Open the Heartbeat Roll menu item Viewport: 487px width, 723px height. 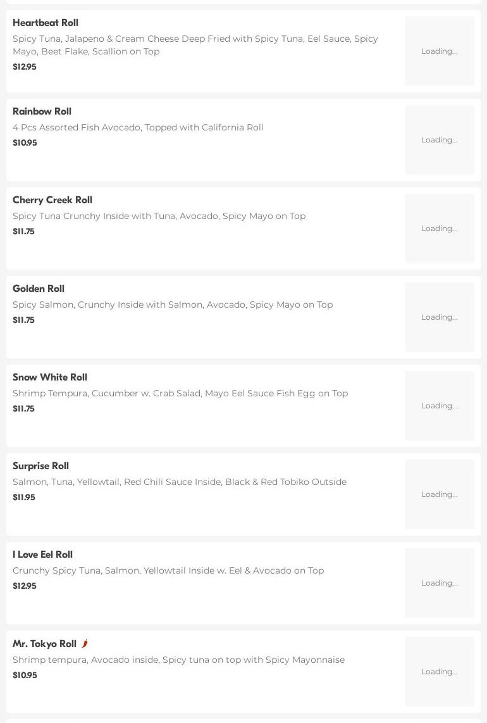(x=46, y=23)
